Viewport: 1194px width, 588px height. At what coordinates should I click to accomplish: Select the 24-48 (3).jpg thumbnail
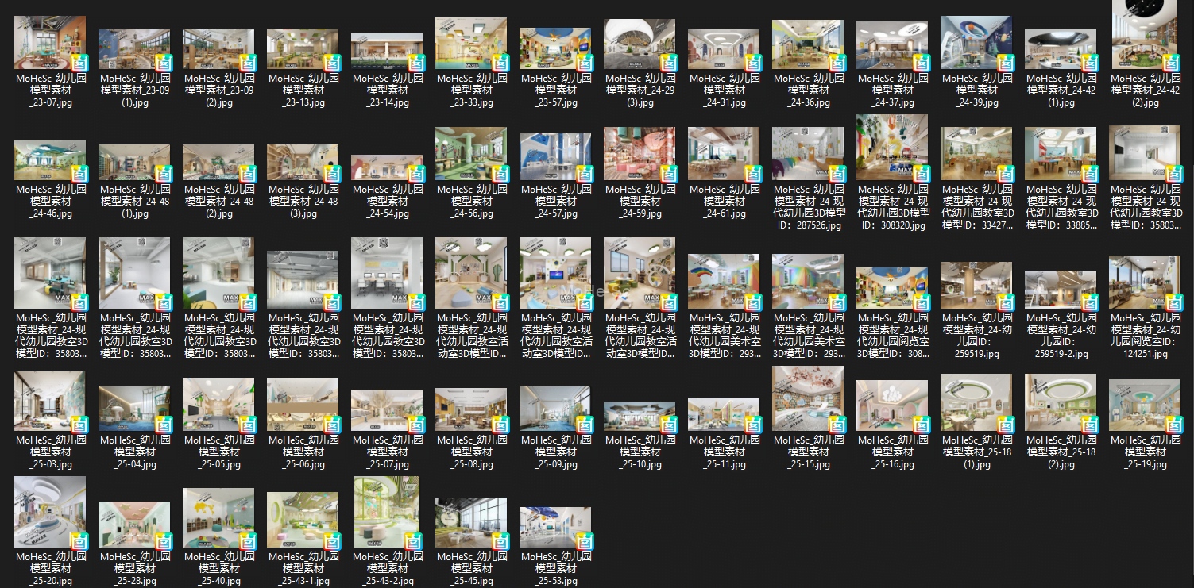[x=303, y=163]
